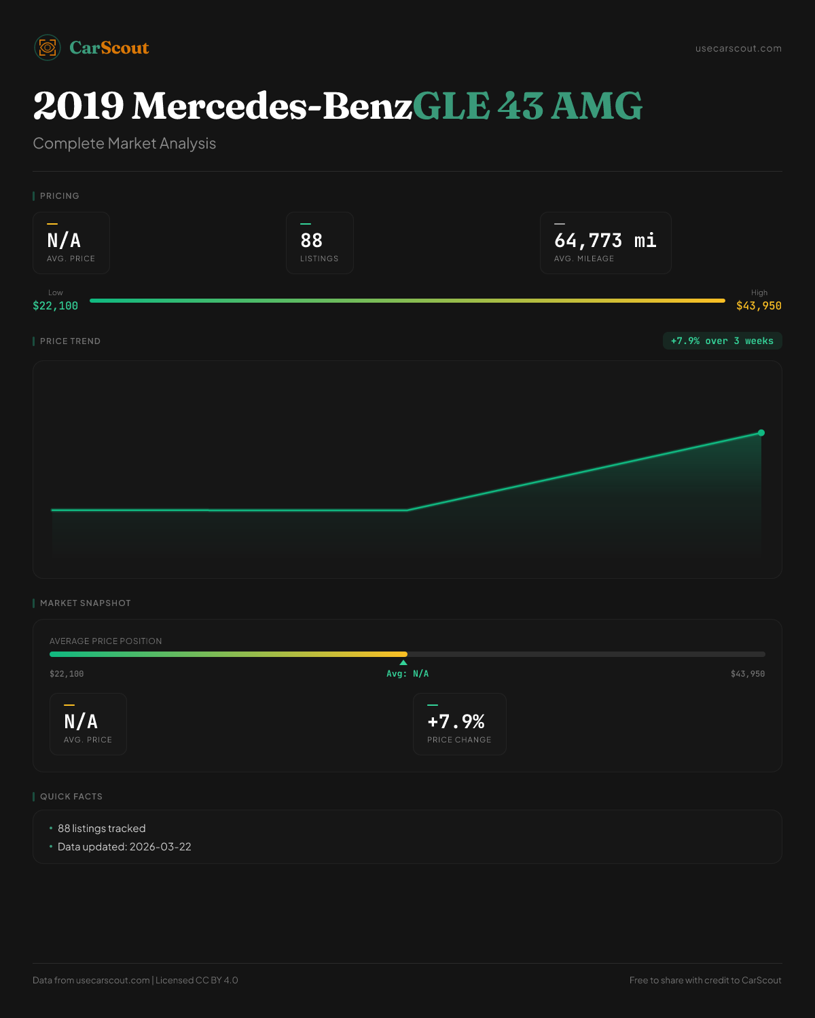
Task: Click the N/A Avg. Price snapshot card
Action: click(x=88, y=724)
